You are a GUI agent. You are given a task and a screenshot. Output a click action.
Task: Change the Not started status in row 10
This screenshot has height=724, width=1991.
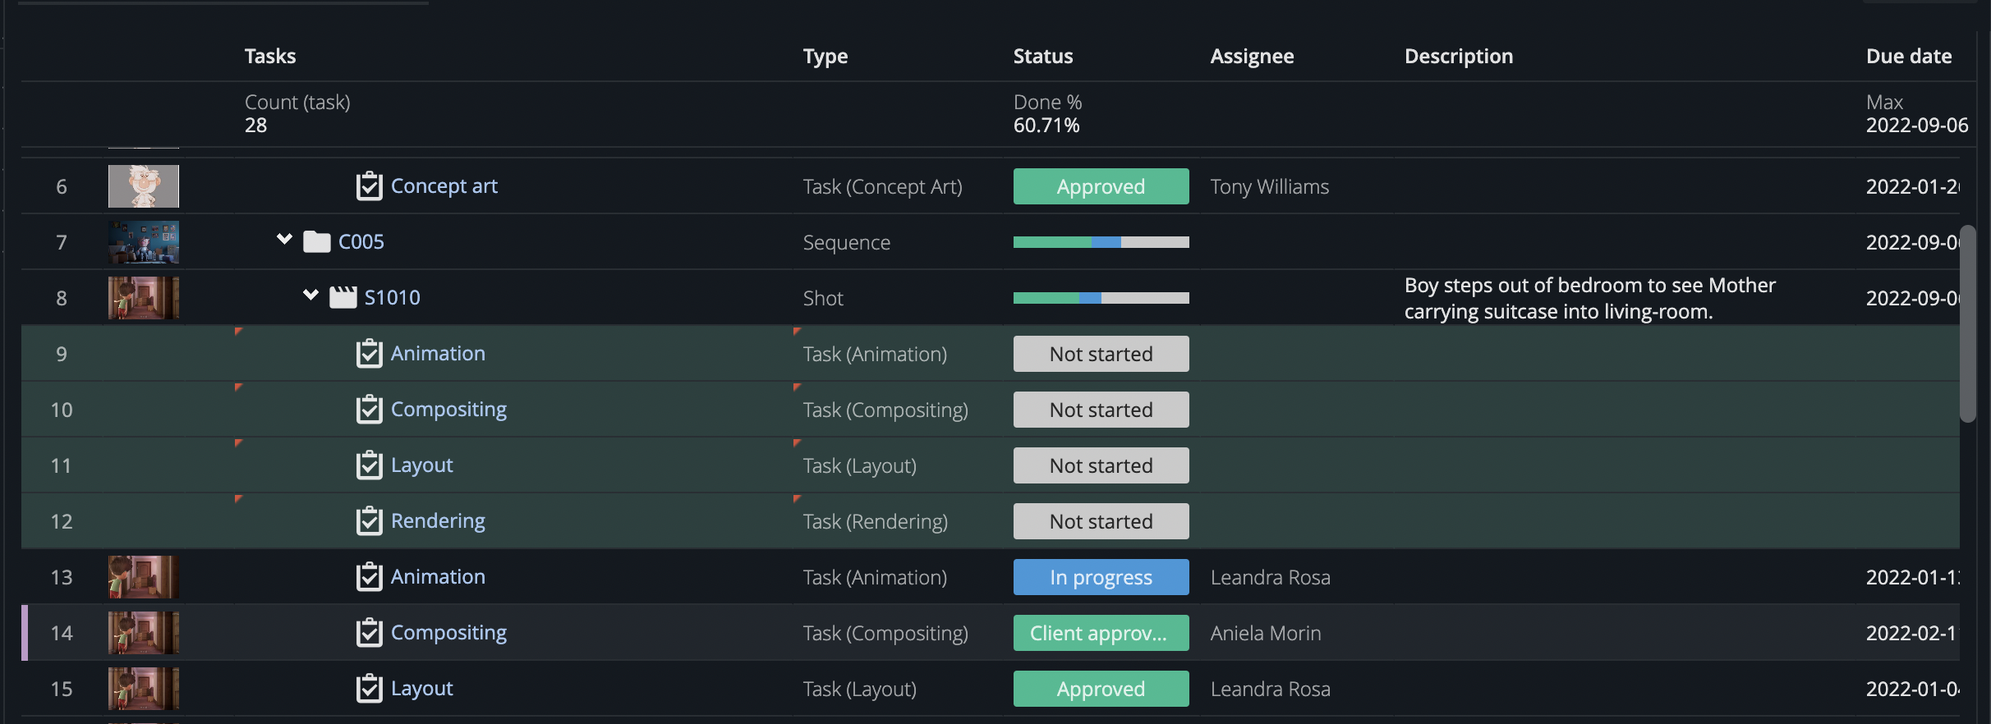tap(1101, 410)
